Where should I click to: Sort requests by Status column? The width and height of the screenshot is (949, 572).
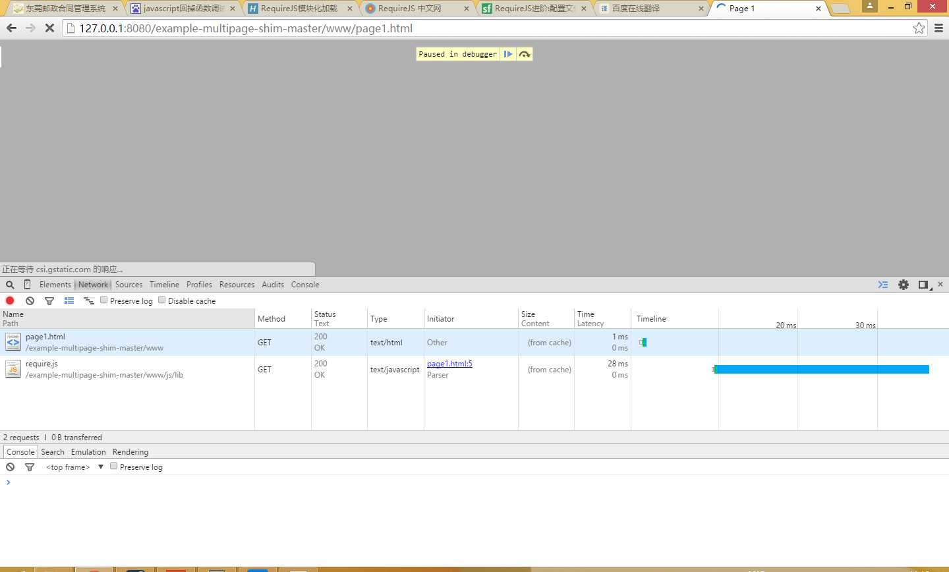(339, 319)
